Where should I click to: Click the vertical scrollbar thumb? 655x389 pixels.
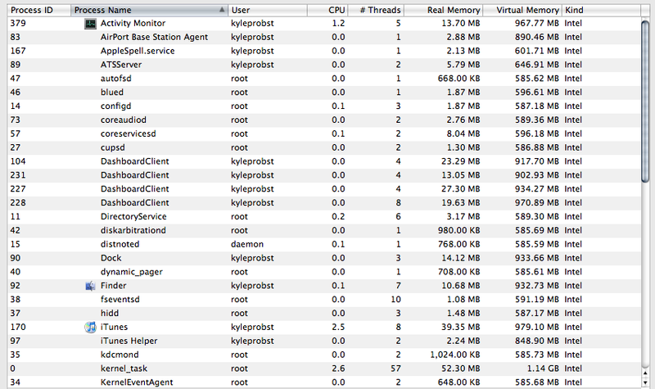(x=645, y=102)
